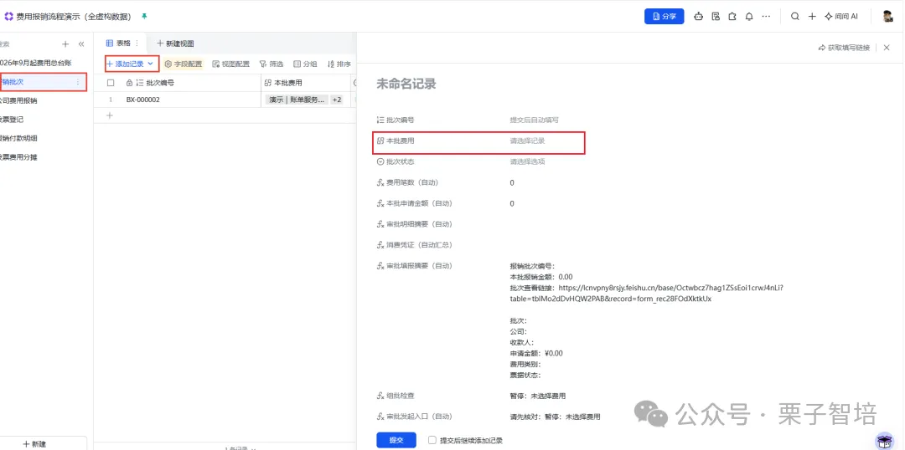The height and width of the screenshot is (450, 905).
Task: Click the 本批费用 column header in table
Action: pos(305,83)
